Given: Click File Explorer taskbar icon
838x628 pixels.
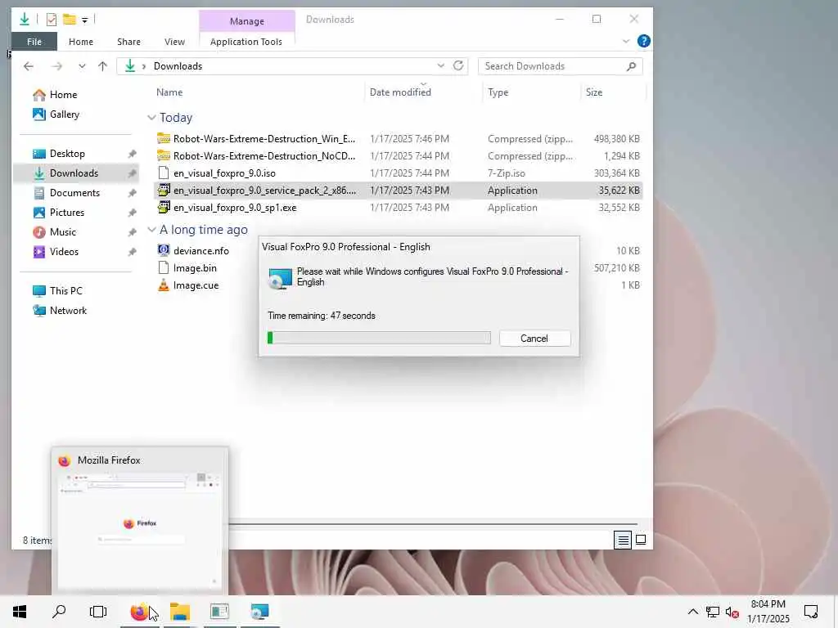Looking at the screenshot, I should (180, 612).
